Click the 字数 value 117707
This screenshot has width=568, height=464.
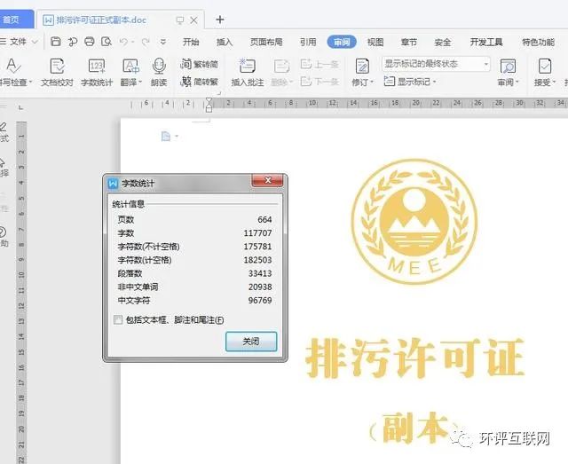point(257,233)
